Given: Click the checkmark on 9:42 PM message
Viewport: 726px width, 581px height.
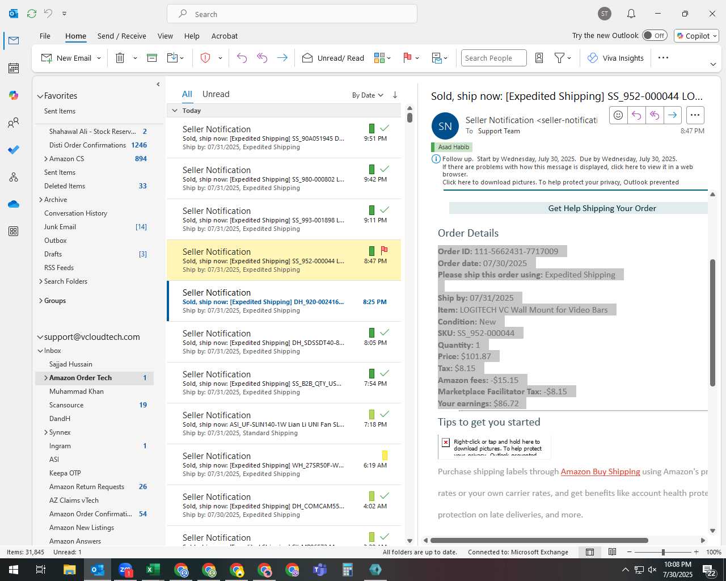Looking at the screenshot, I should 385,169.
